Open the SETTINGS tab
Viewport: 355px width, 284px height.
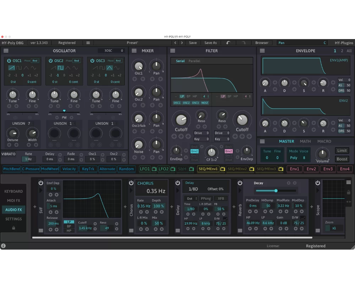point(13,219)
